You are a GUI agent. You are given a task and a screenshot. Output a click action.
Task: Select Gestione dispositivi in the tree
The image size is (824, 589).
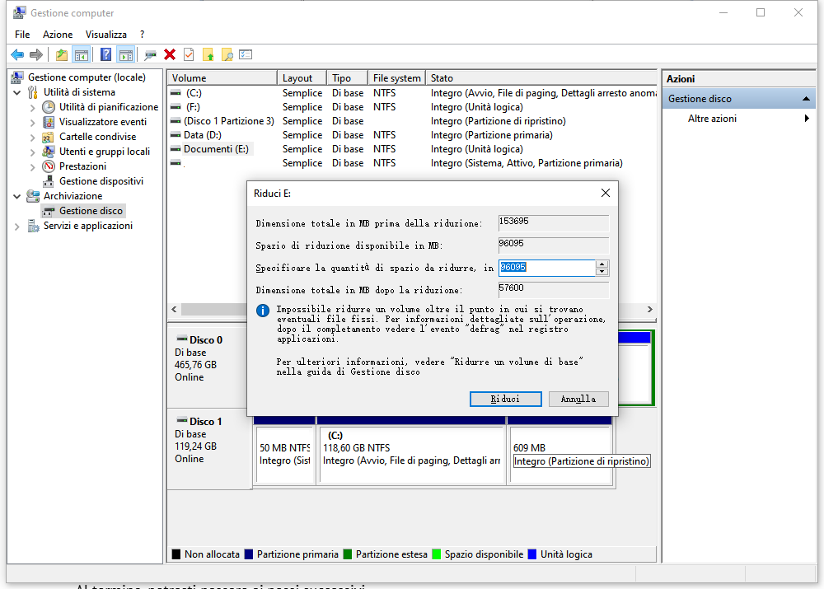[101, 181]
